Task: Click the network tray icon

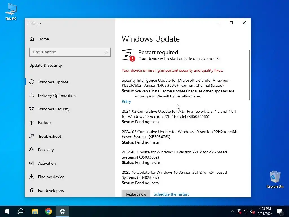Action: click(x=246, y=211)
